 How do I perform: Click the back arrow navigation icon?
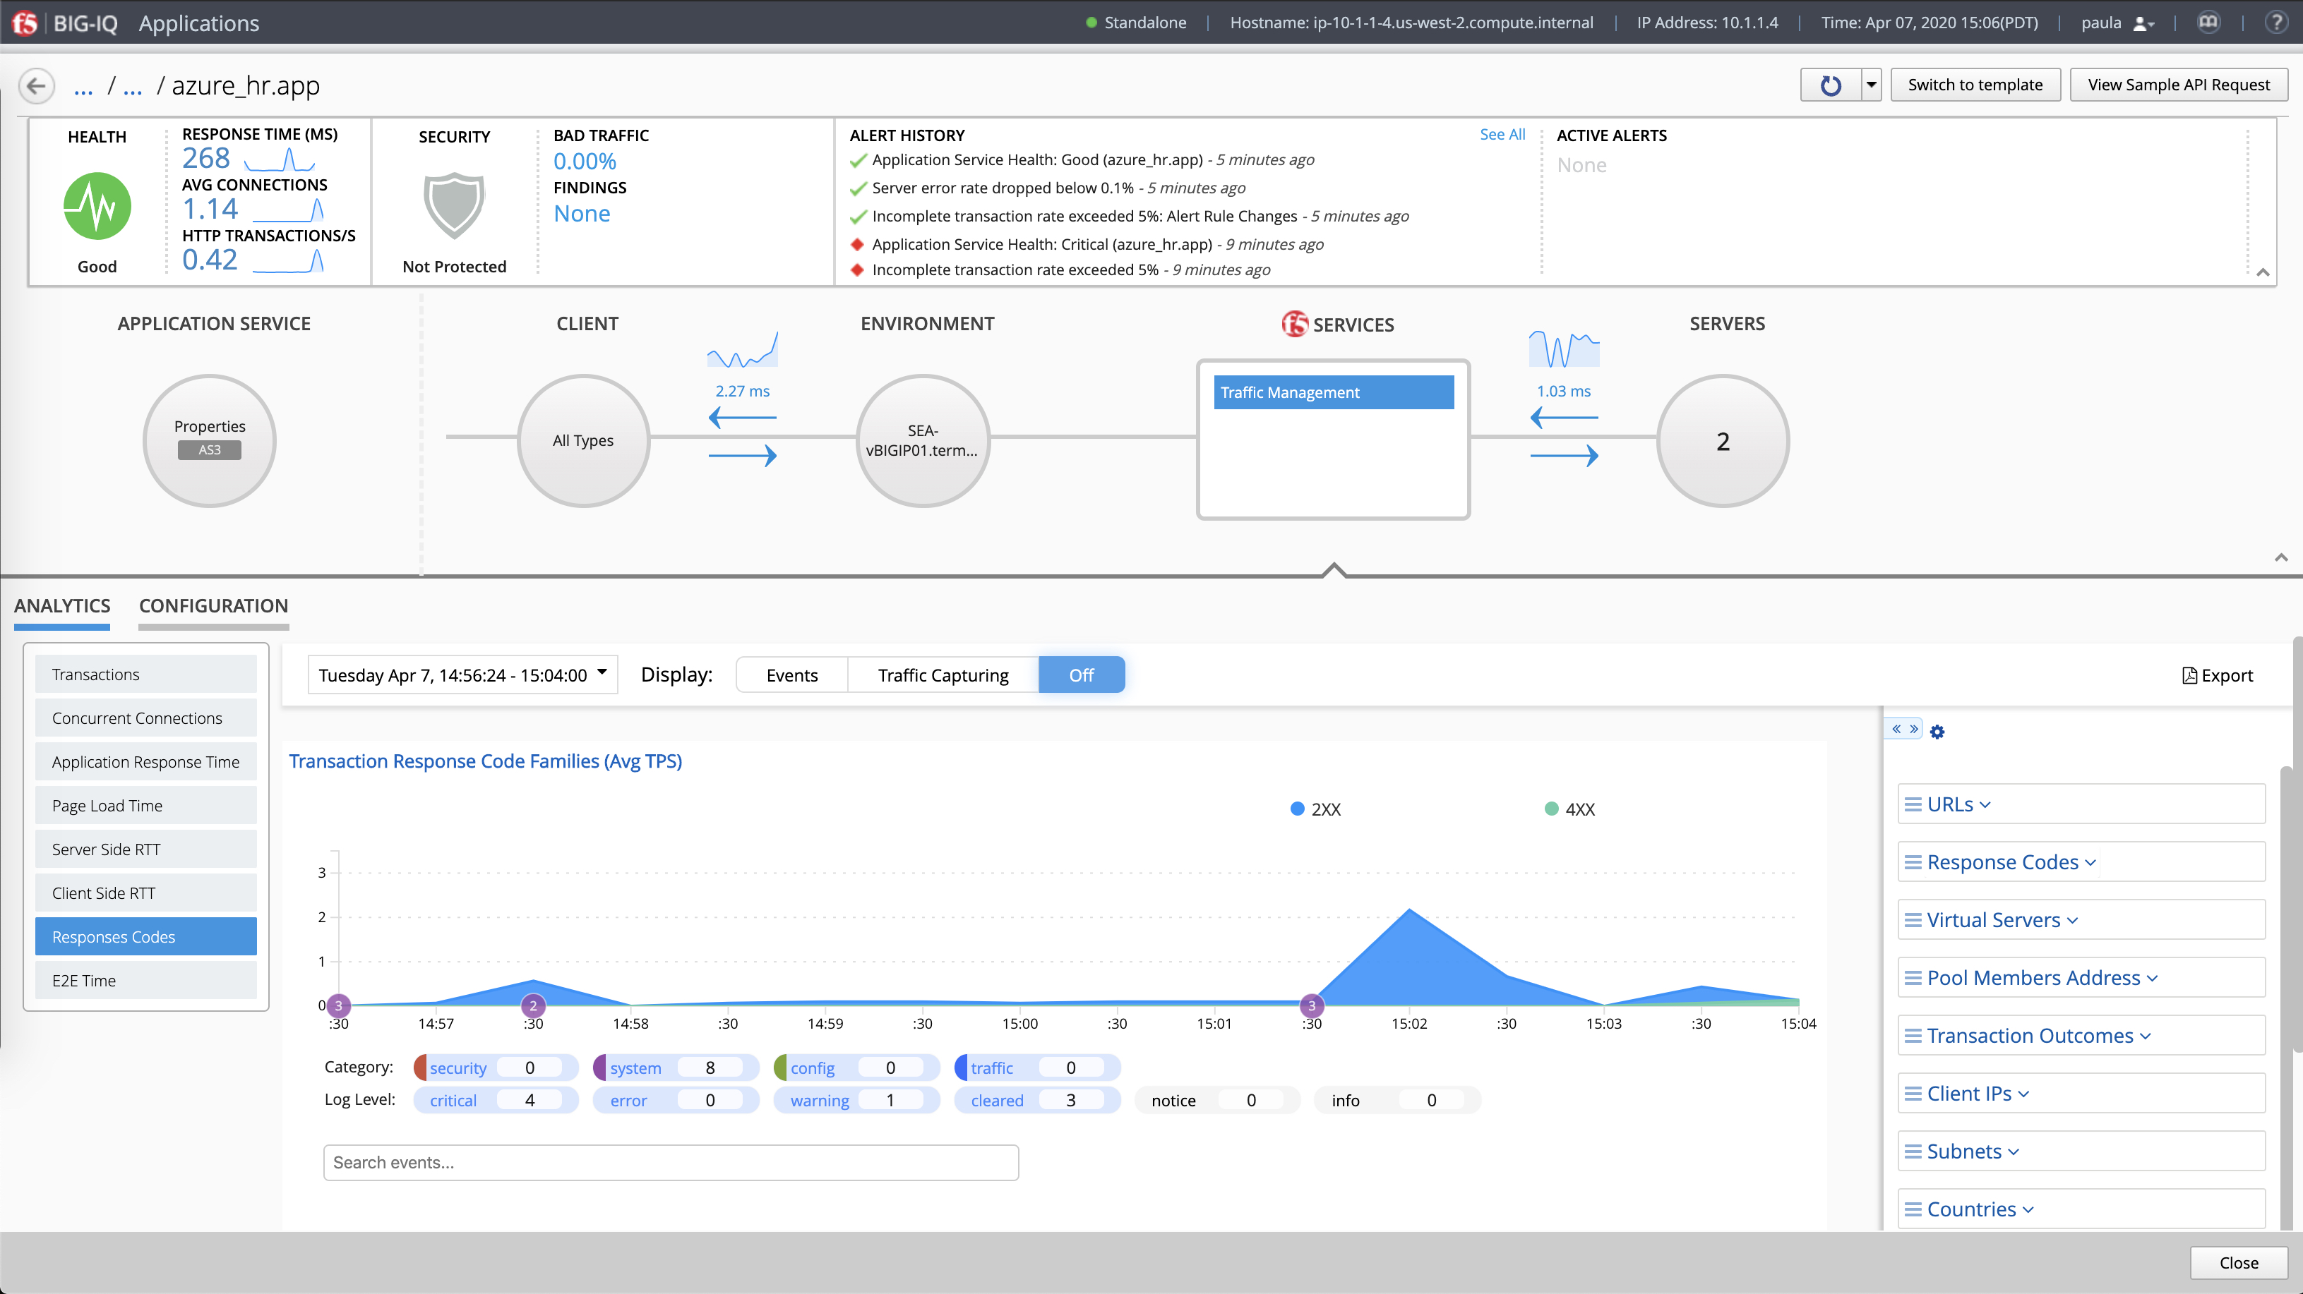point(36,86)
